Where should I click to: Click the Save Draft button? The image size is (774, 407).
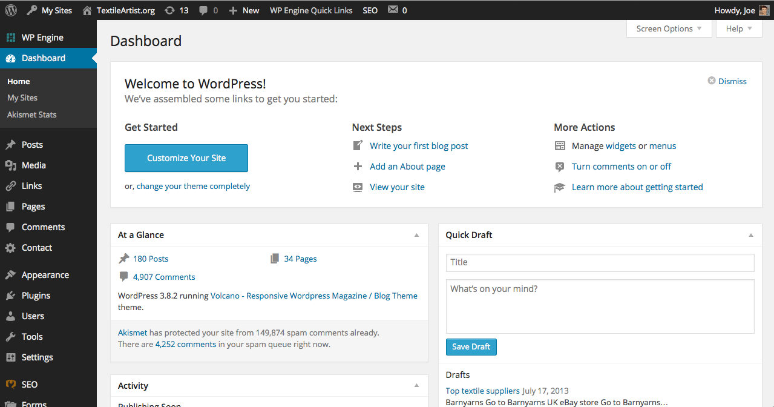click(x=471, y=347)
